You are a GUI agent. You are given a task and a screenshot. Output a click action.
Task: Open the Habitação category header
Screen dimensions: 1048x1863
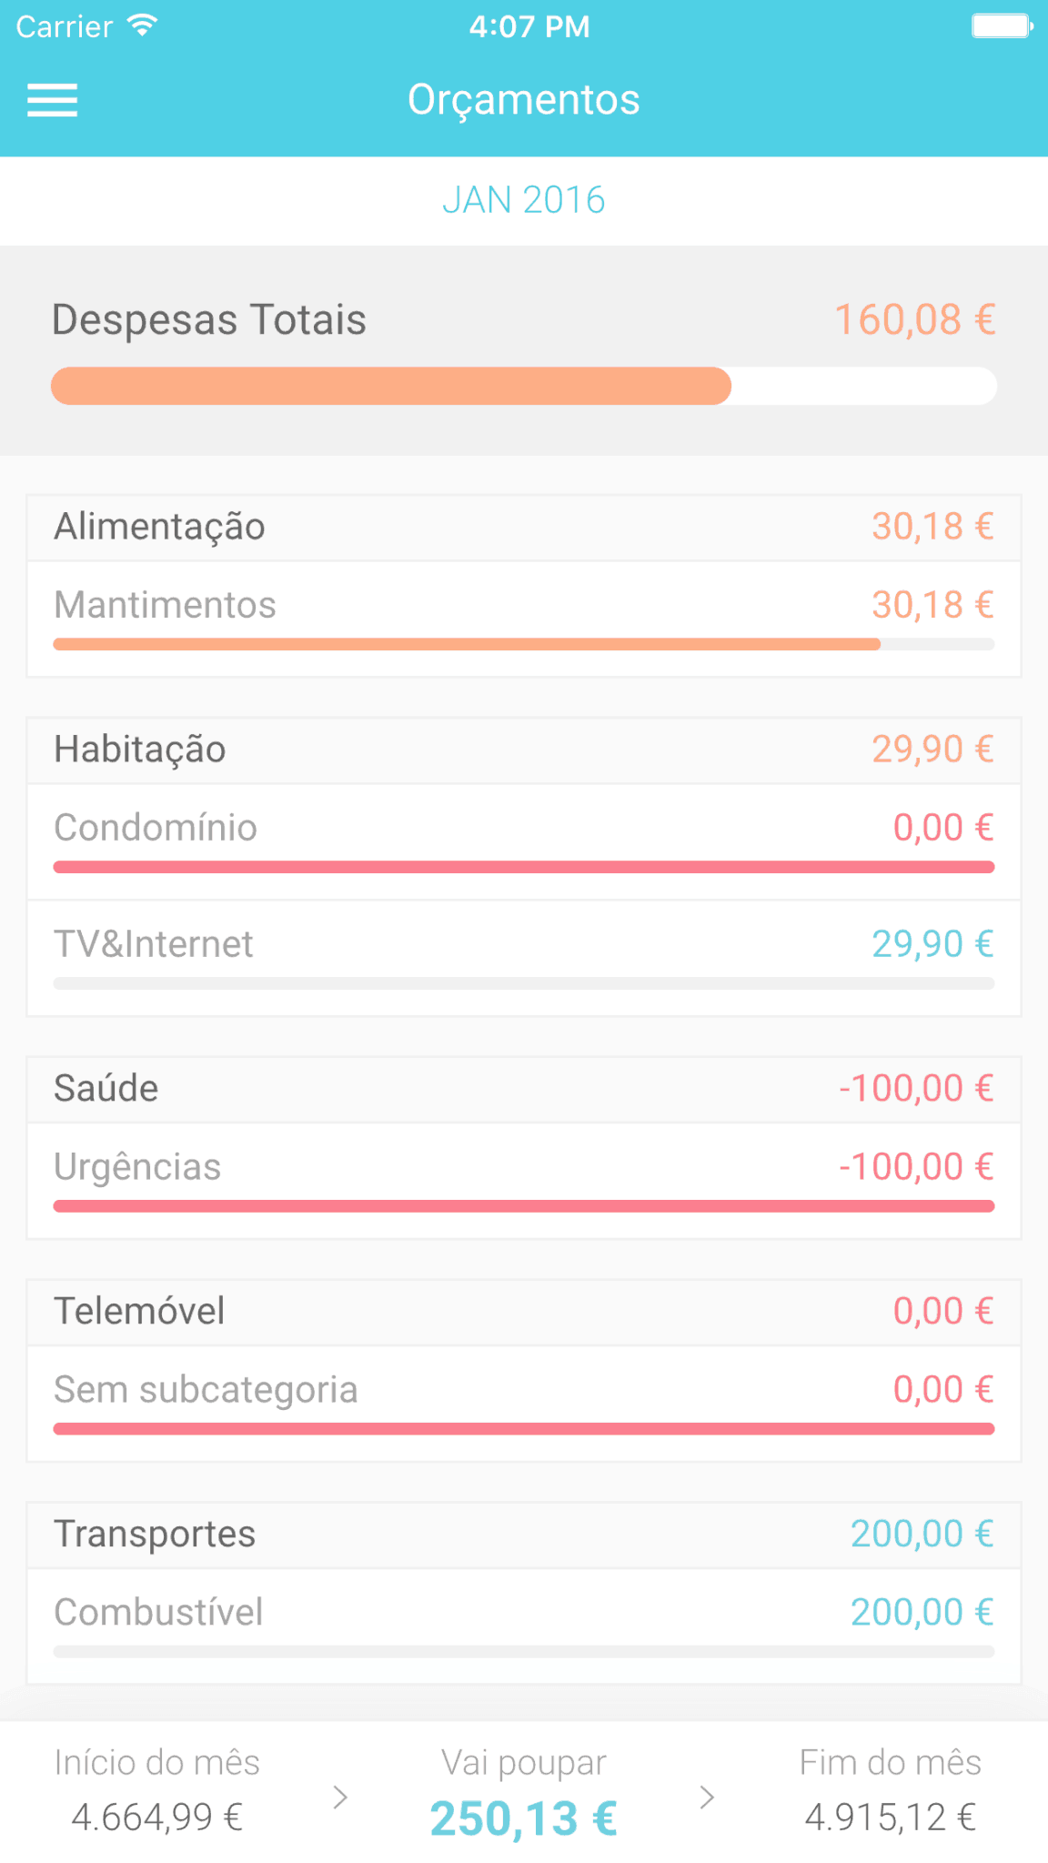tap(524, 750)
